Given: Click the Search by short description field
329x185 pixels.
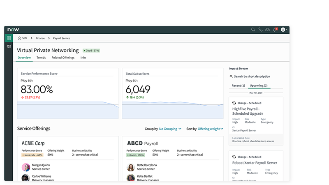Looking at the screenshot, I should click(x=252, y=76).
